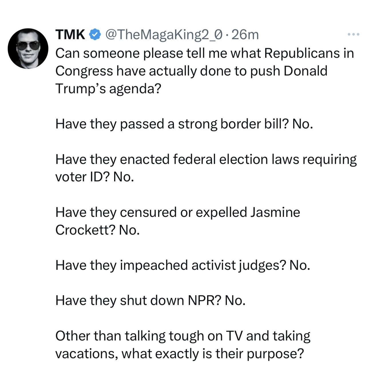The width and height of the screenshot is (369, 390).
Task: Click the TMK display name
Action: point(70,35)
